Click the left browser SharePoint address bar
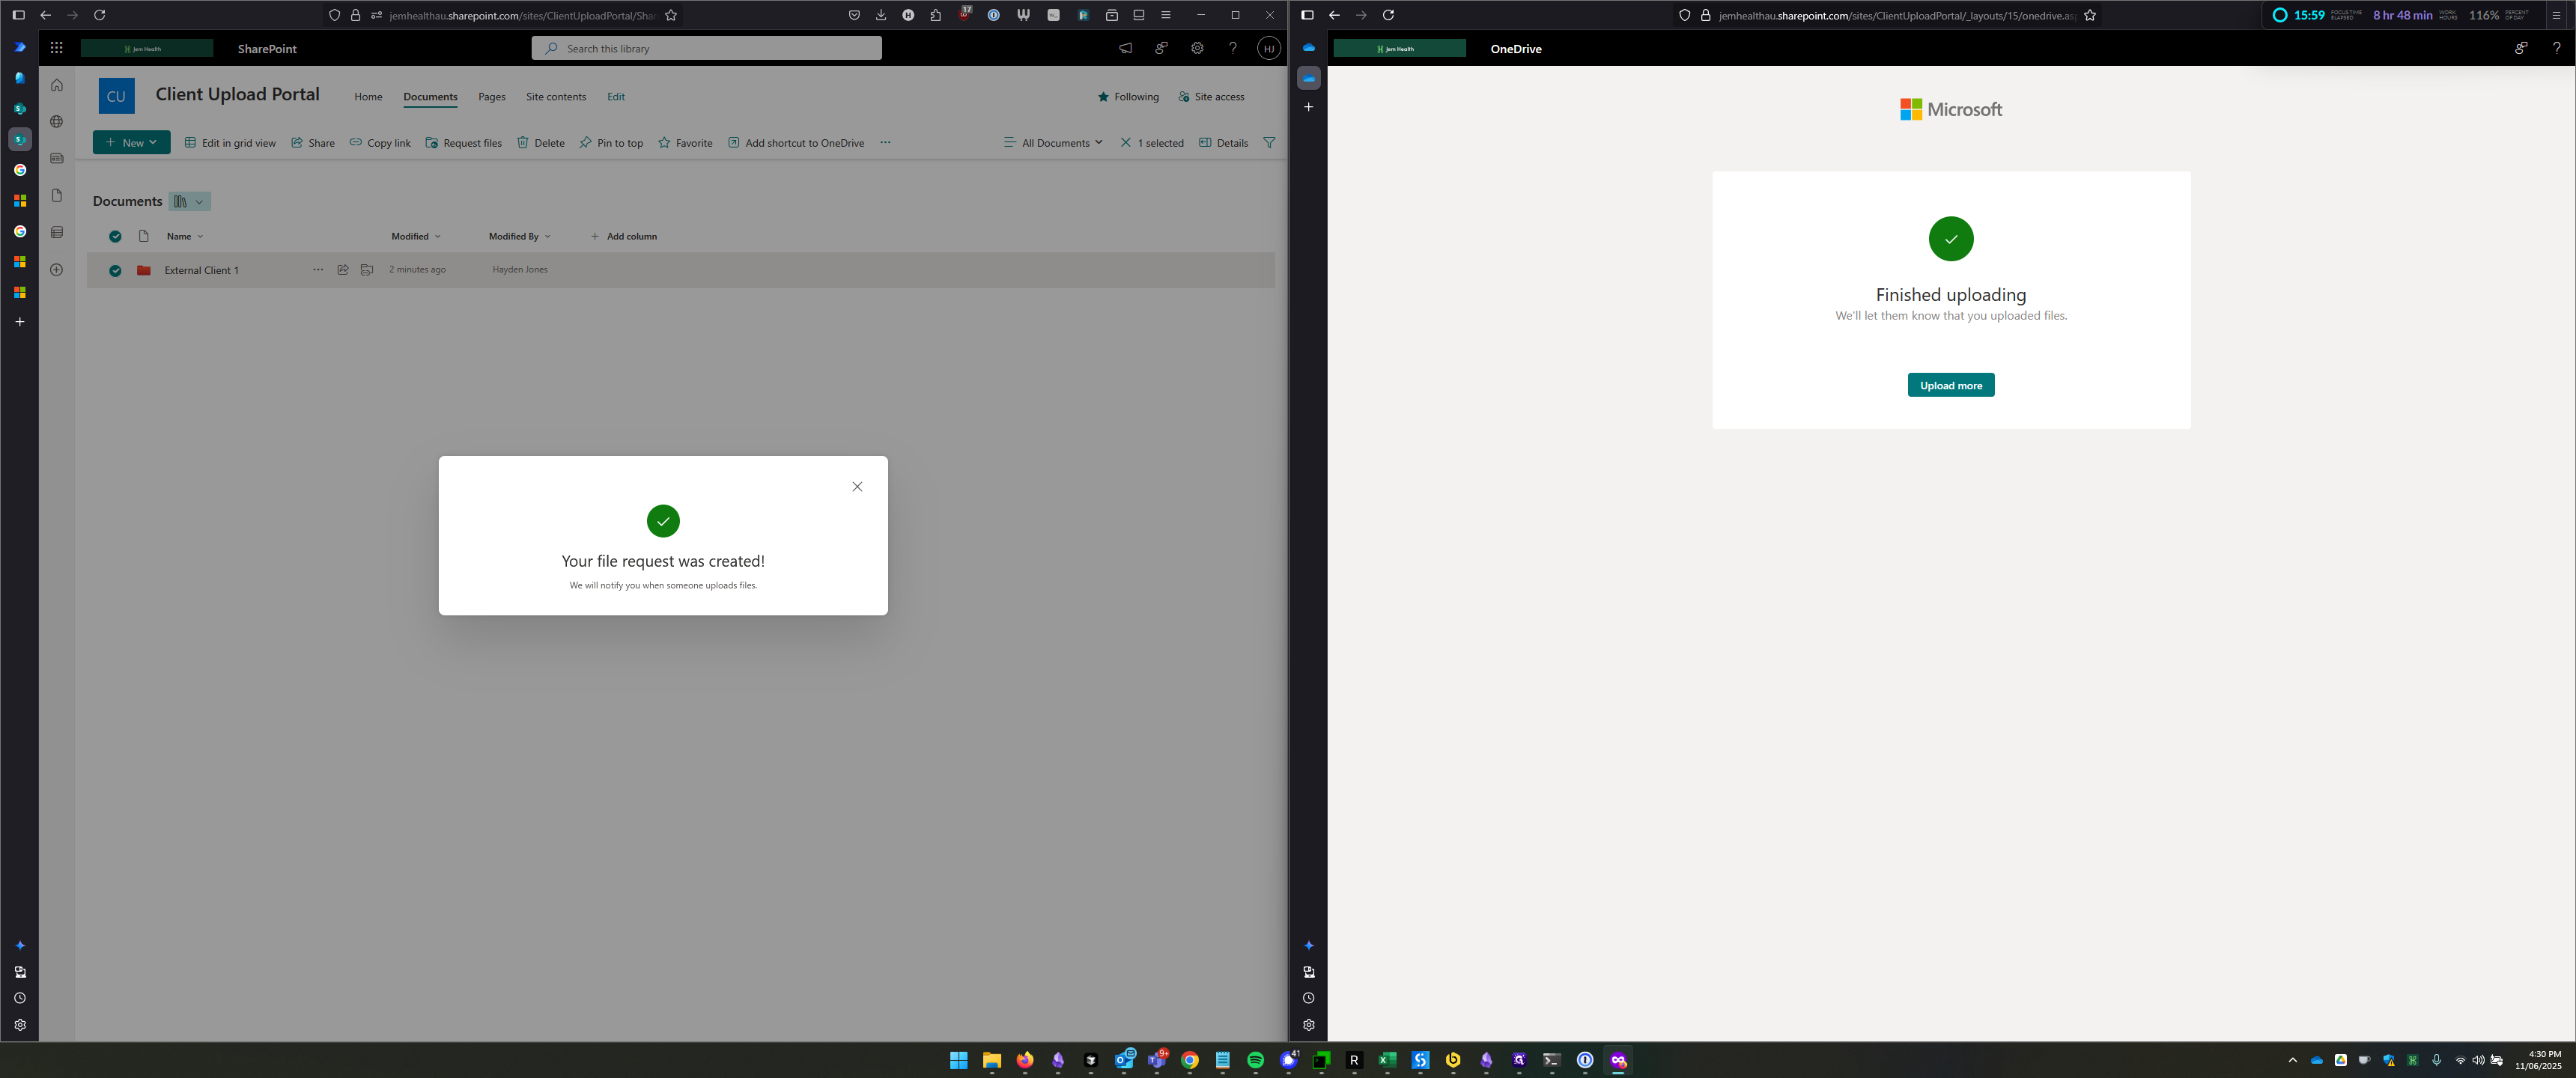This screenshot has width=2576, height=1078. (x=522, y=15)
